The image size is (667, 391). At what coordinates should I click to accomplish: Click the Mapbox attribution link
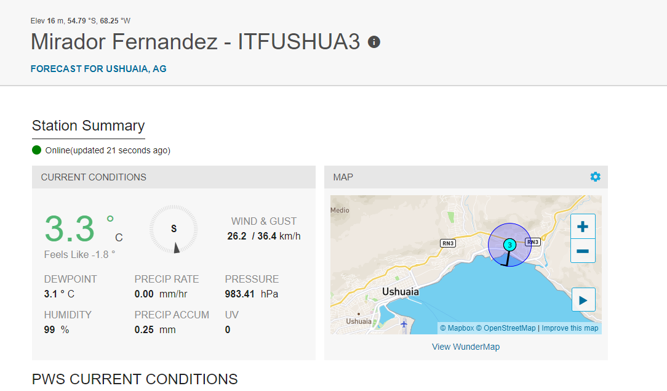point(457,328)
